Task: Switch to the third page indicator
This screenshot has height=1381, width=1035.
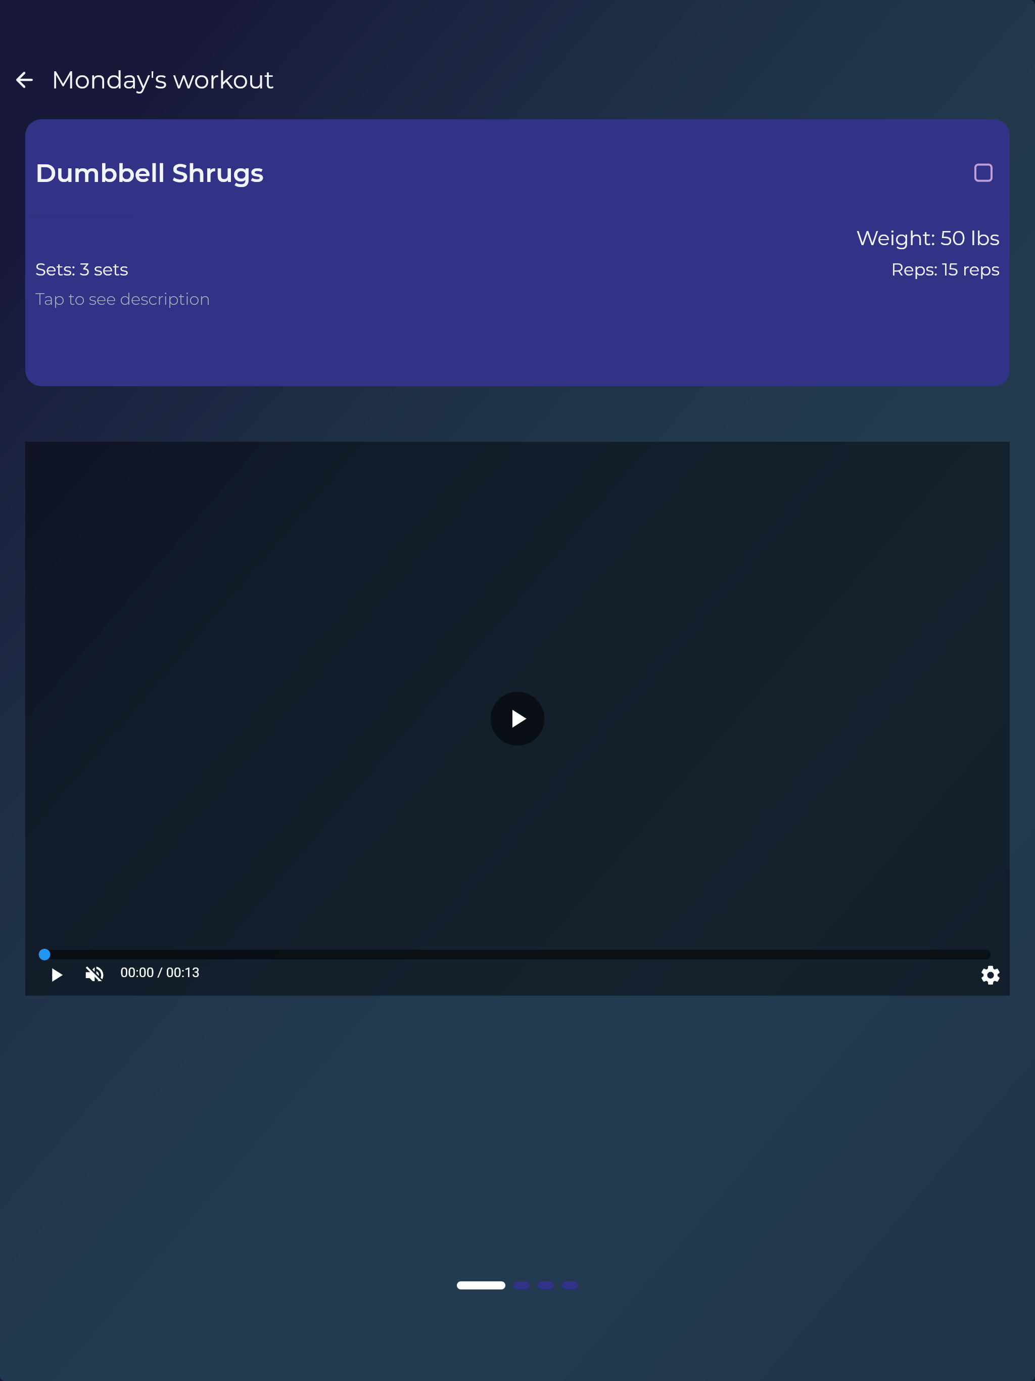Action: tap(546, 1285)
